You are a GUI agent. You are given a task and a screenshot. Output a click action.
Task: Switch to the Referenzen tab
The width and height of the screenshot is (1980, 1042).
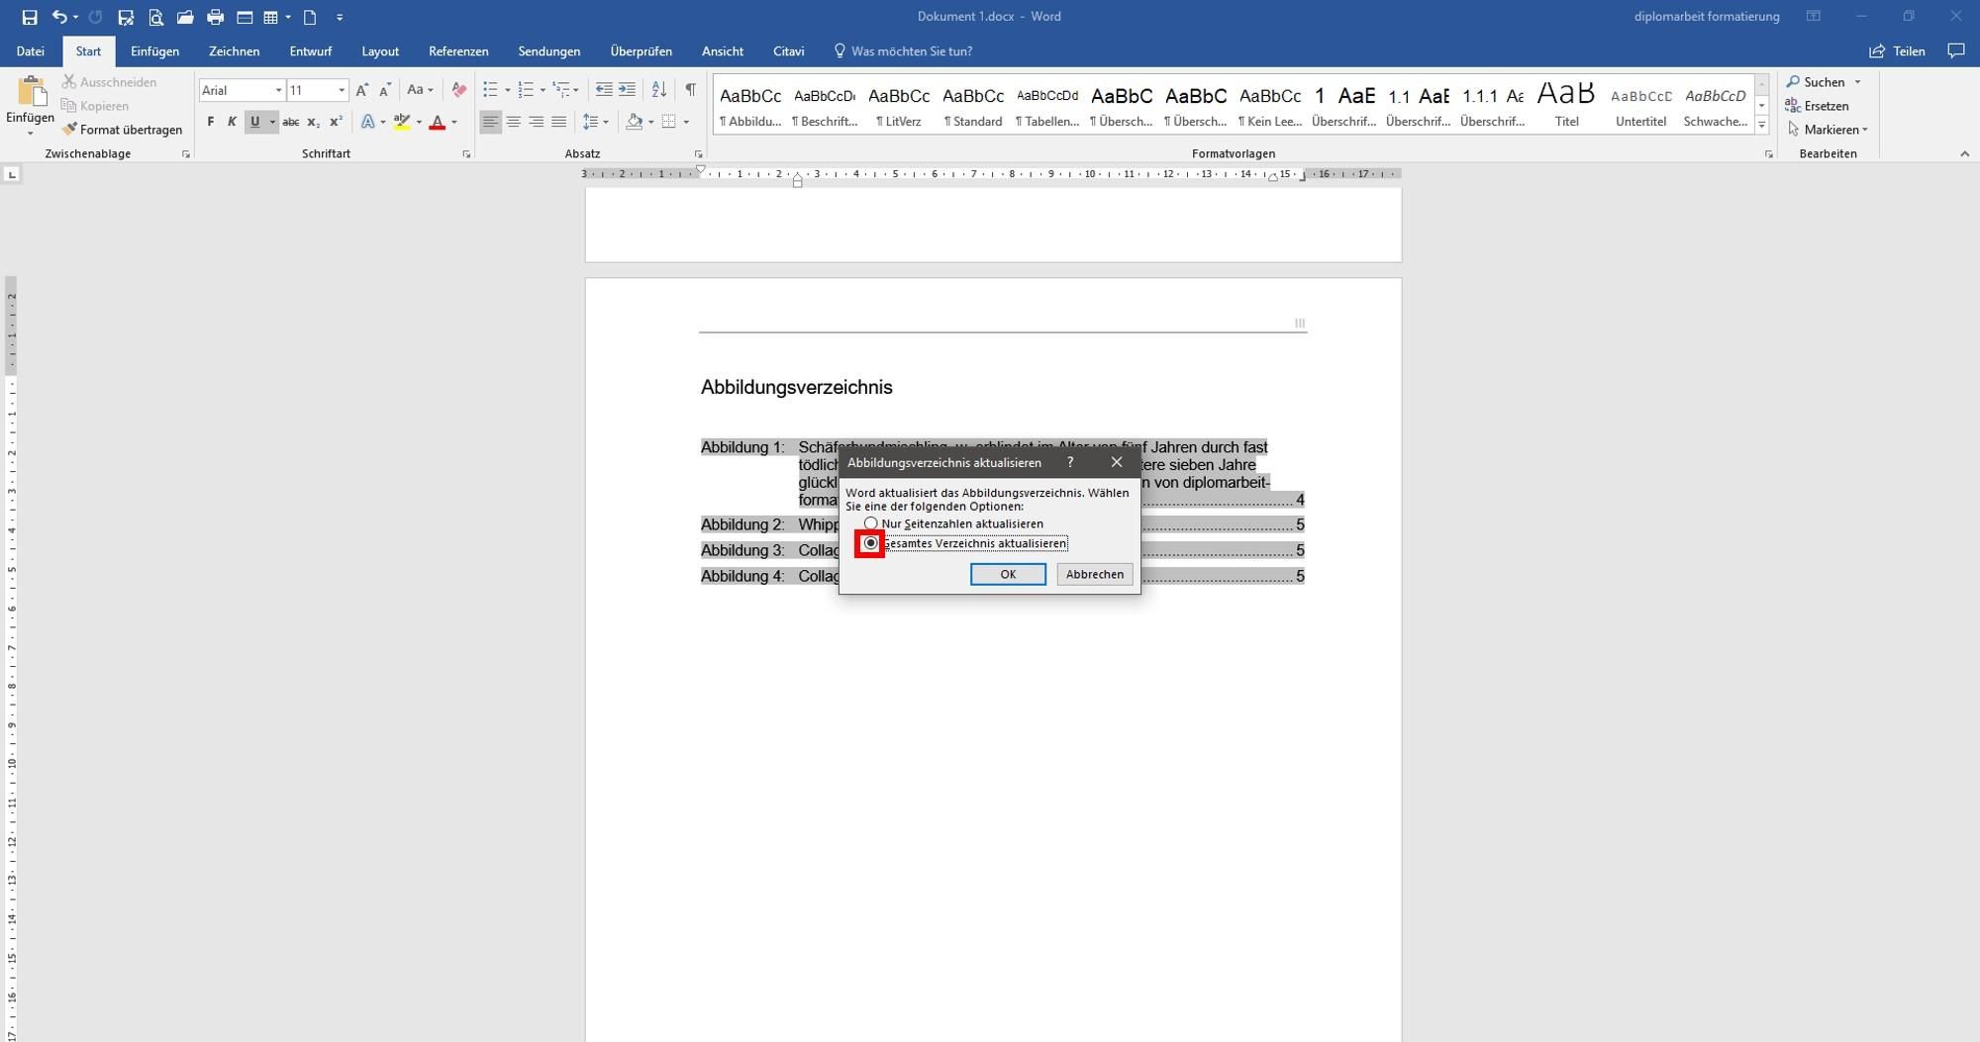coord(458,51)
